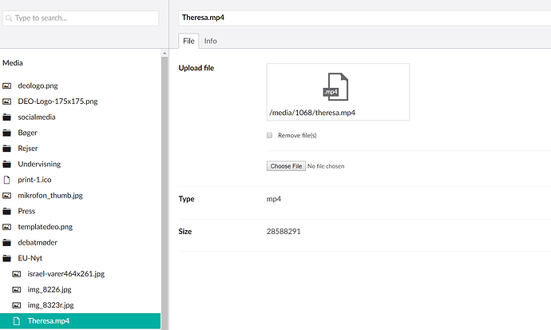Viewport: 551px width, 330px height.
Task: Click the search magnifier icon
Action: click(x=9, y=18)
